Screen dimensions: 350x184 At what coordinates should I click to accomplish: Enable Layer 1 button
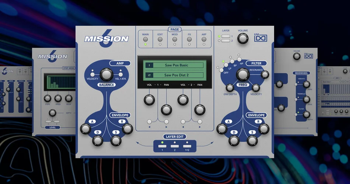(x=226, y=36)
